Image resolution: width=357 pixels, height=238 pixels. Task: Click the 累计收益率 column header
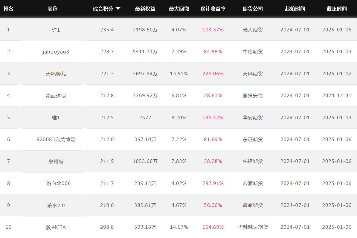(213, 9)
